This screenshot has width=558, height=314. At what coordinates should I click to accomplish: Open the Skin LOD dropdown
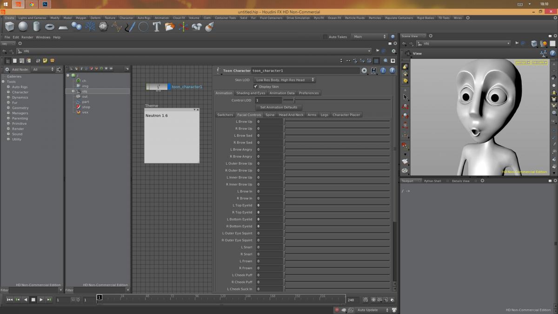pyautogui.click(x=285, y=80)
